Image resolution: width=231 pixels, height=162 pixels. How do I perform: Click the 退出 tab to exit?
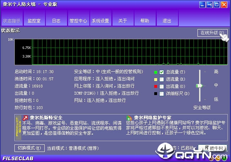[167, 18]
